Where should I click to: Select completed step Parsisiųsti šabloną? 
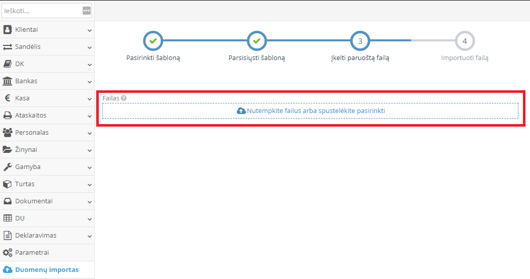click(x=256, y=41)
